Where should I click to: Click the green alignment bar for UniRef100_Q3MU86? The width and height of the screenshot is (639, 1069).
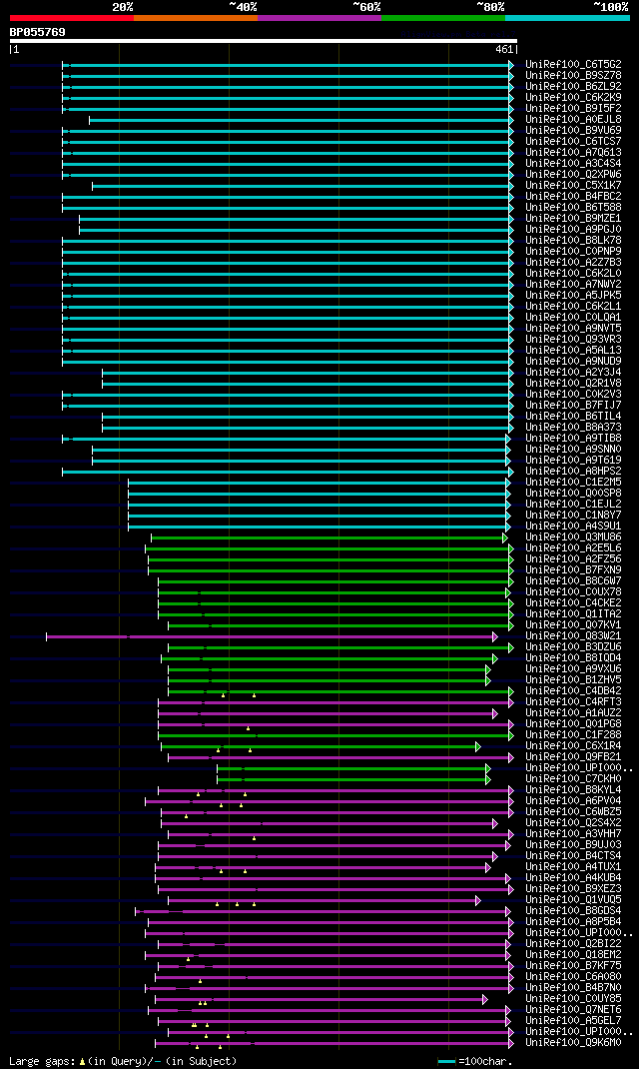[327, 537]
